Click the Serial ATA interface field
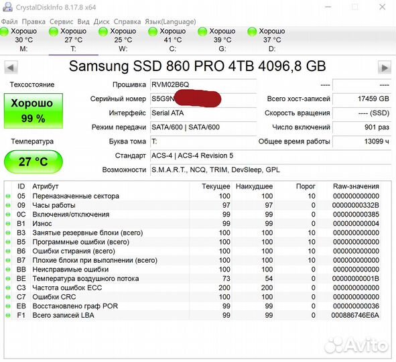This screenshot has height=362, width=396. click(203, 113)
